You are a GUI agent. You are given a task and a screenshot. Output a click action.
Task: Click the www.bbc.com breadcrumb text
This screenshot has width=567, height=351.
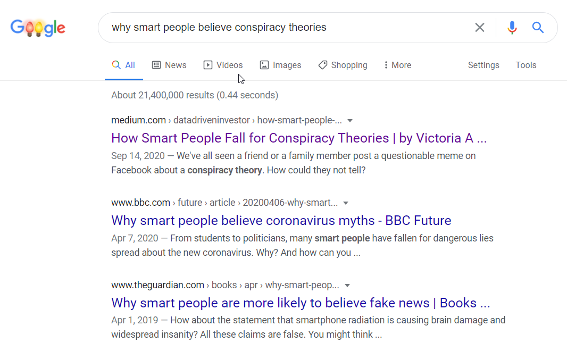140,202
